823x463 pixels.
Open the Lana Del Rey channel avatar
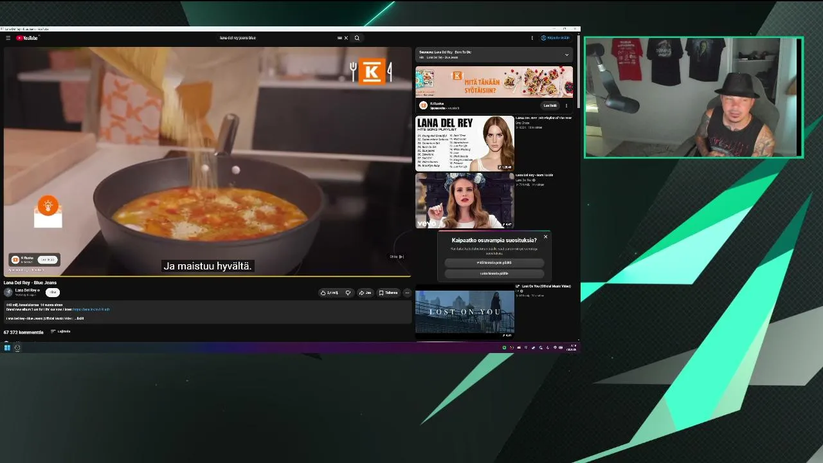[x=8, y=292]
